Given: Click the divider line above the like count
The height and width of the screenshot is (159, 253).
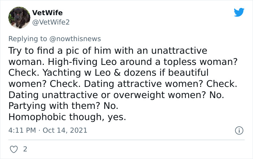Looking at the screenshot, I should tap(126, 140).
